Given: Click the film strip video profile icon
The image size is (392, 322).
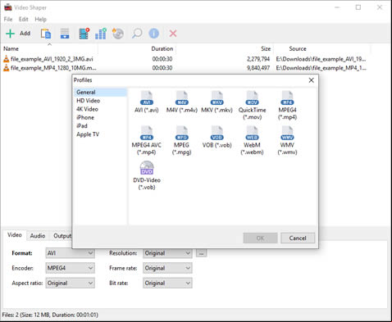Looking at the screenshot, I should click(x=84, y=34).
